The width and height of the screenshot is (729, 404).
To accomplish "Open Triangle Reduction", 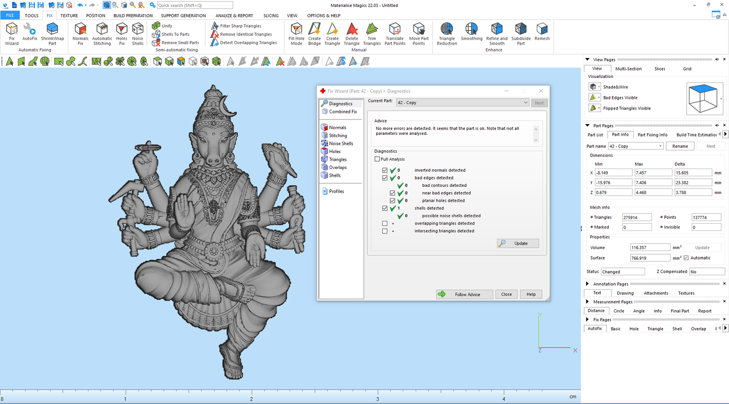I will click(x=447, y=34).
